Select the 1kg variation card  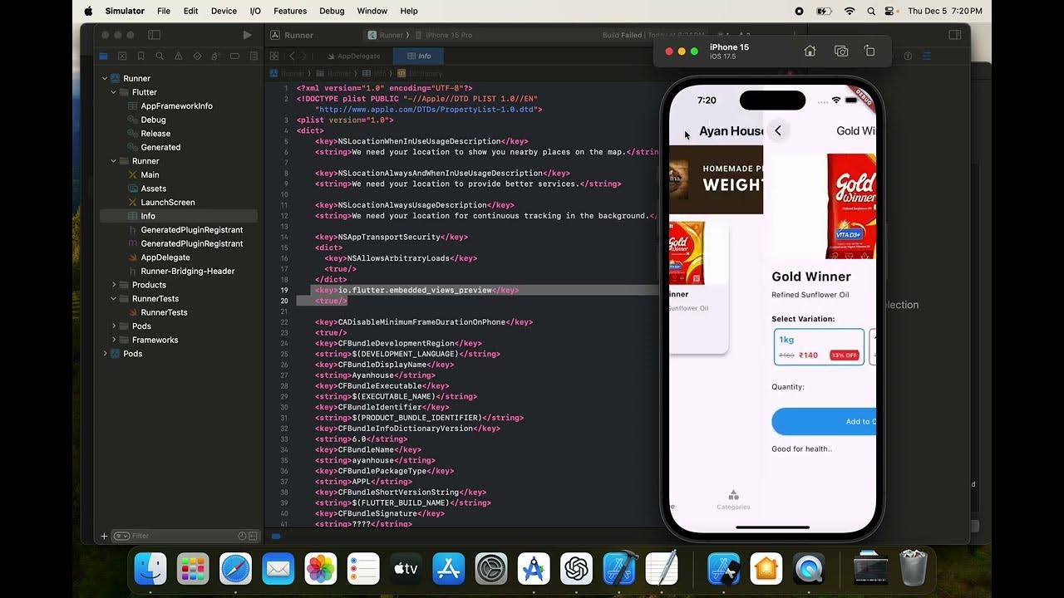820,347
